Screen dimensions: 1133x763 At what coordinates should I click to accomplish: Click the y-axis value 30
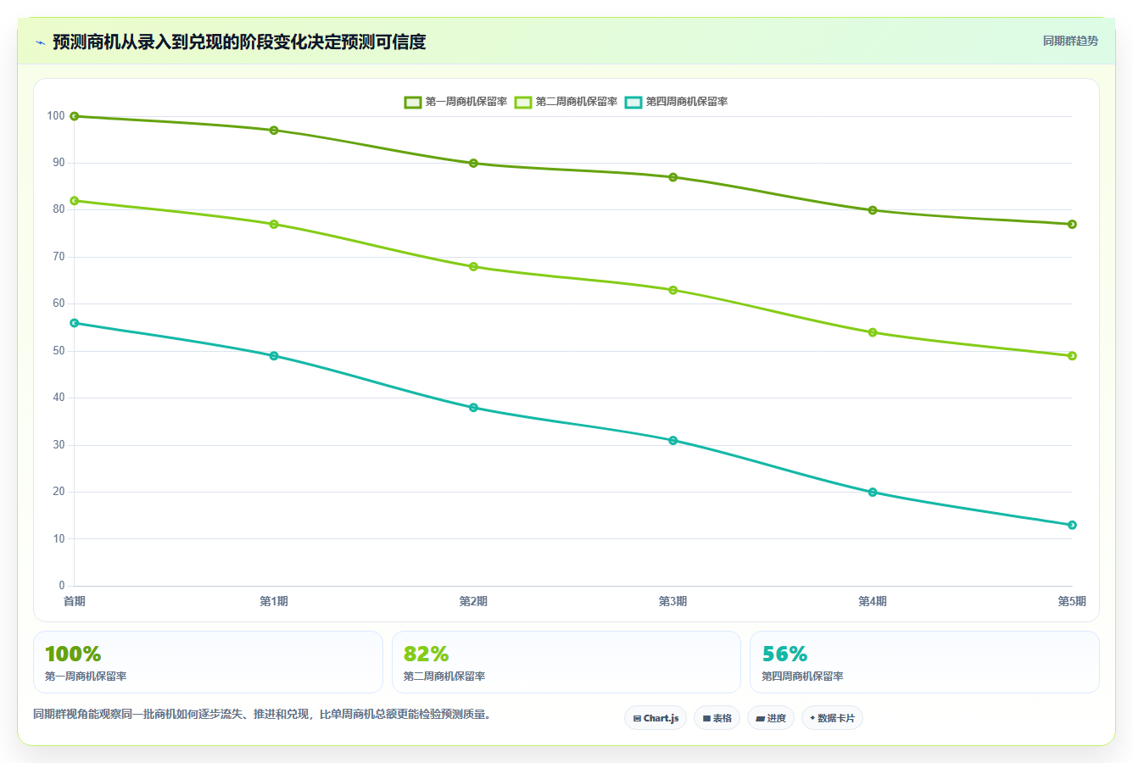pos(59,445)
